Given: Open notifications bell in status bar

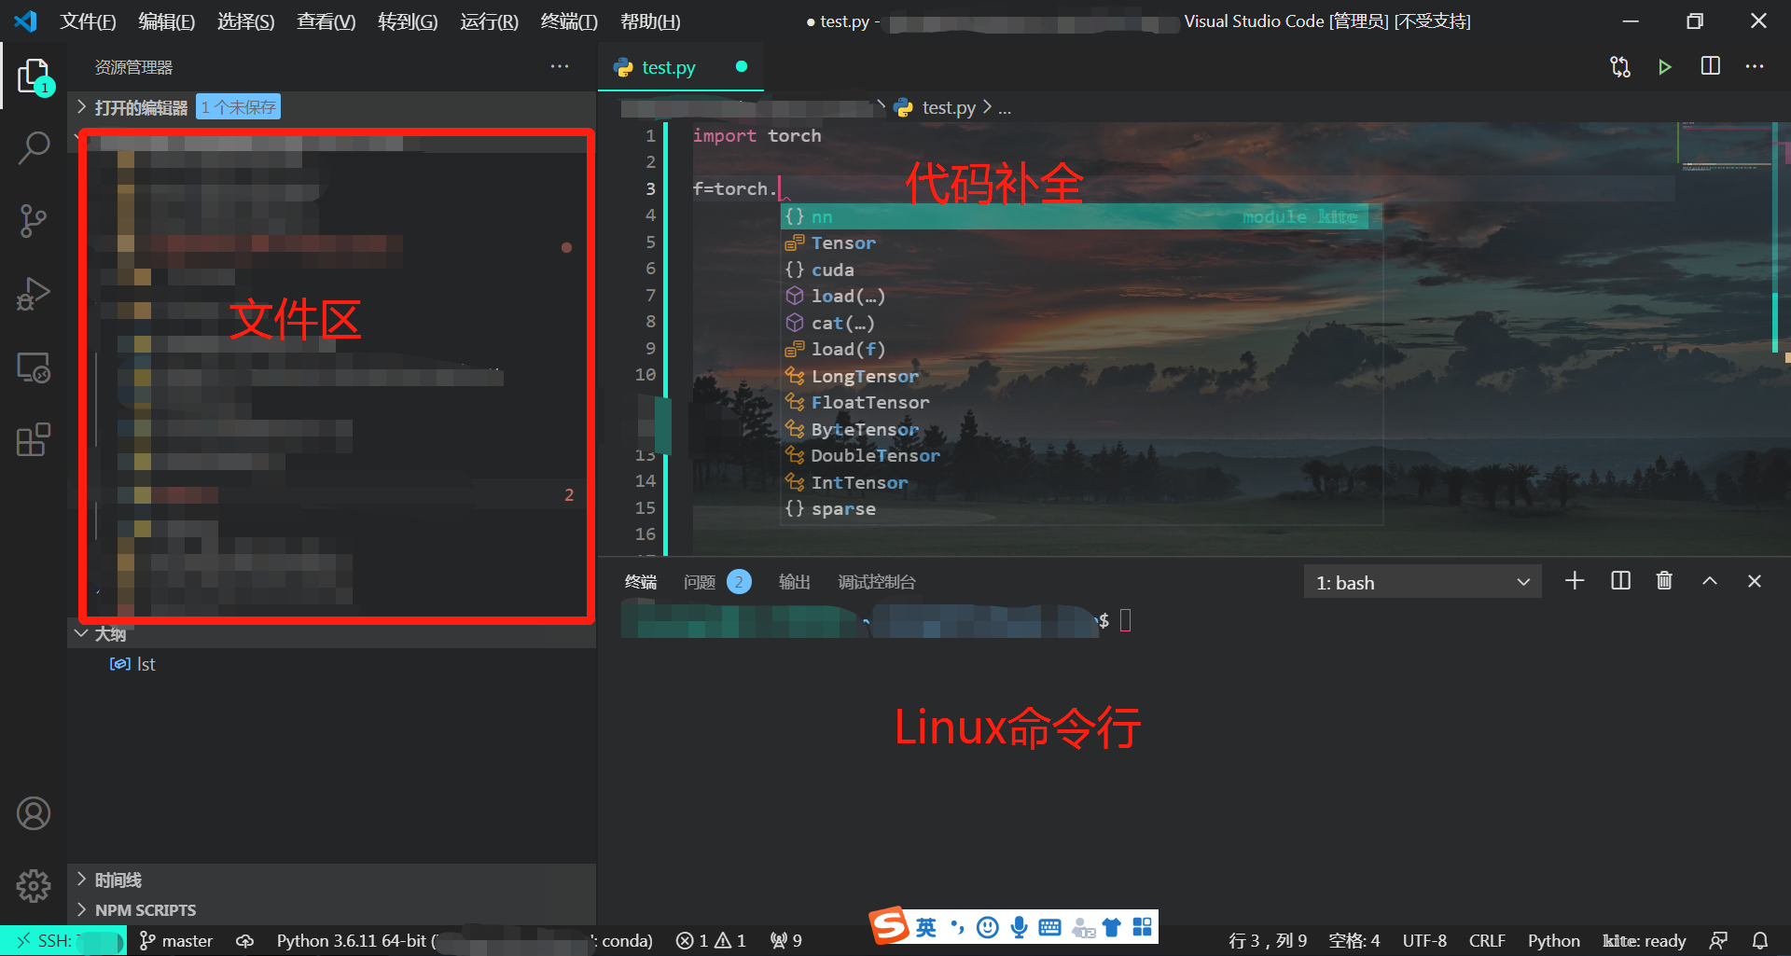Looking at the screenshot, I should tap(1759, 941).
